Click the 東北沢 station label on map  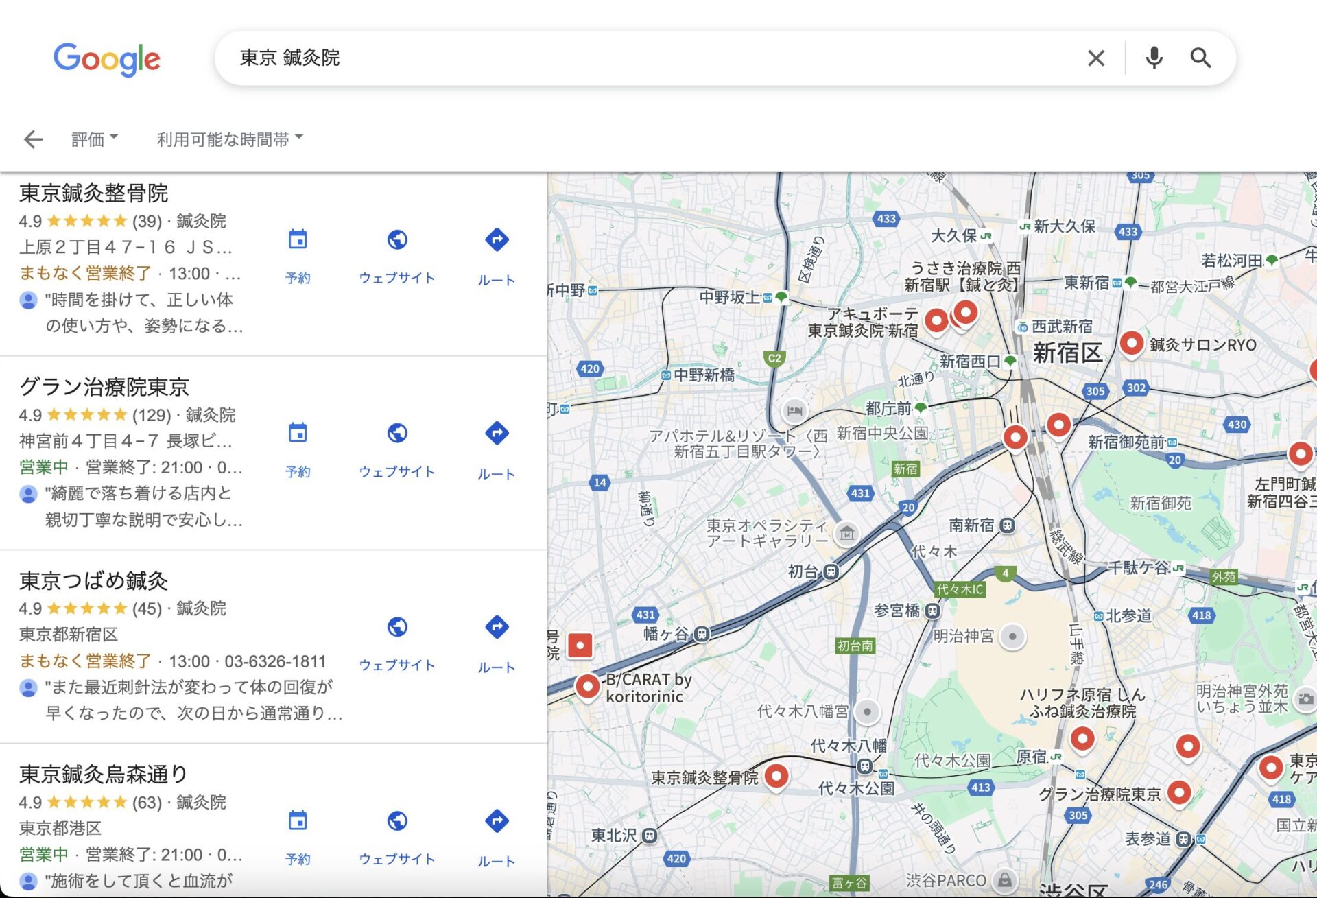(x=615, y=836)
